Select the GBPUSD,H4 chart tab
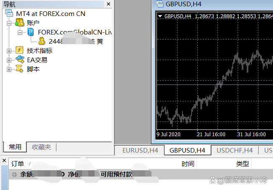Image resolution: width=273 pixels, height=190 pixels. 187,150
